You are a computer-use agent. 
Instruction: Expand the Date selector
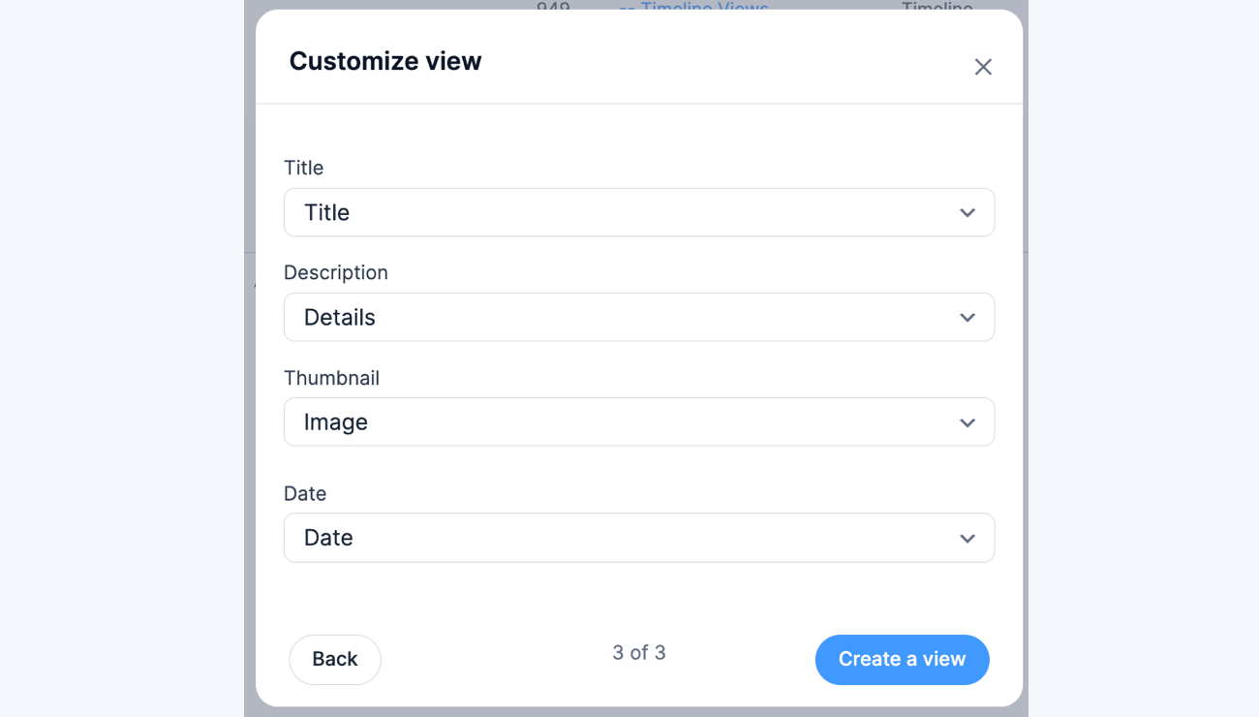coord(639,538)
